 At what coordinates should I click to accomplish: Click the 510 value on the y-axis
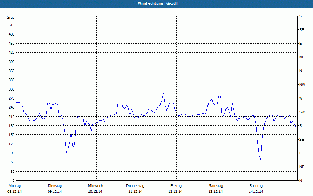[x=11, y=25]
